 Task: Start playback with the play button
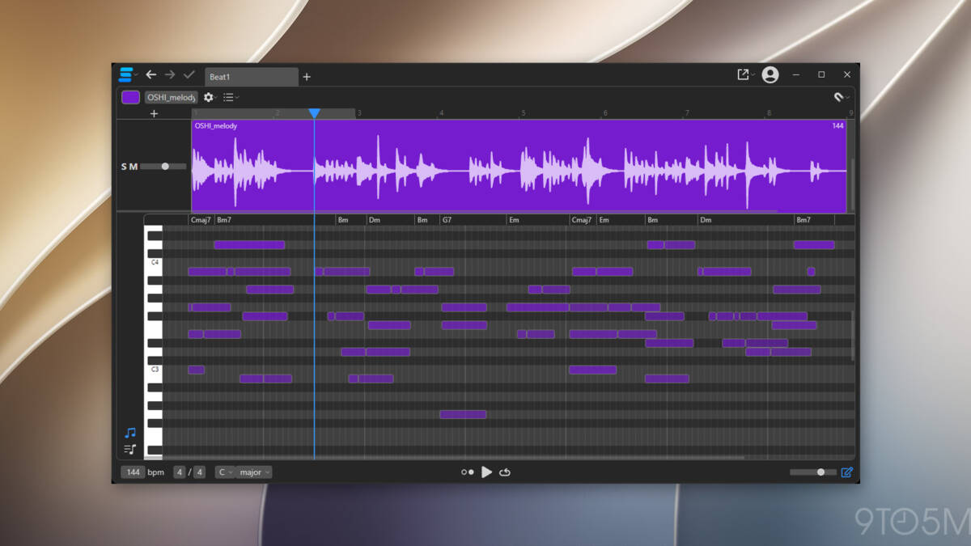pyautogui.click(x=486, y=472)
